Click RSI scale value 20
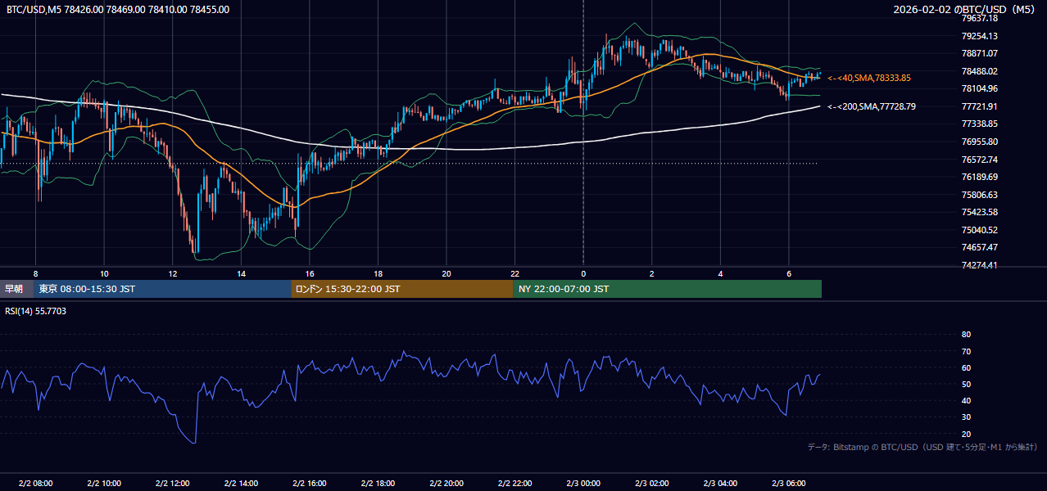This screenshot has width=1047, height=491. (966, 434)
